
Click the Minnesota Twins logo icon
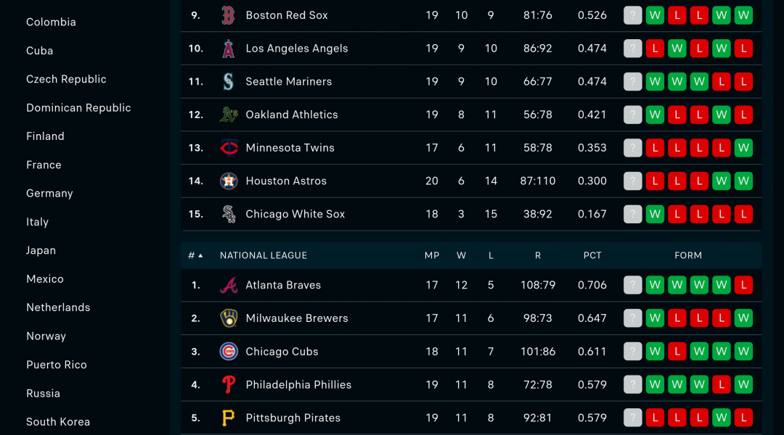(229, 148)
